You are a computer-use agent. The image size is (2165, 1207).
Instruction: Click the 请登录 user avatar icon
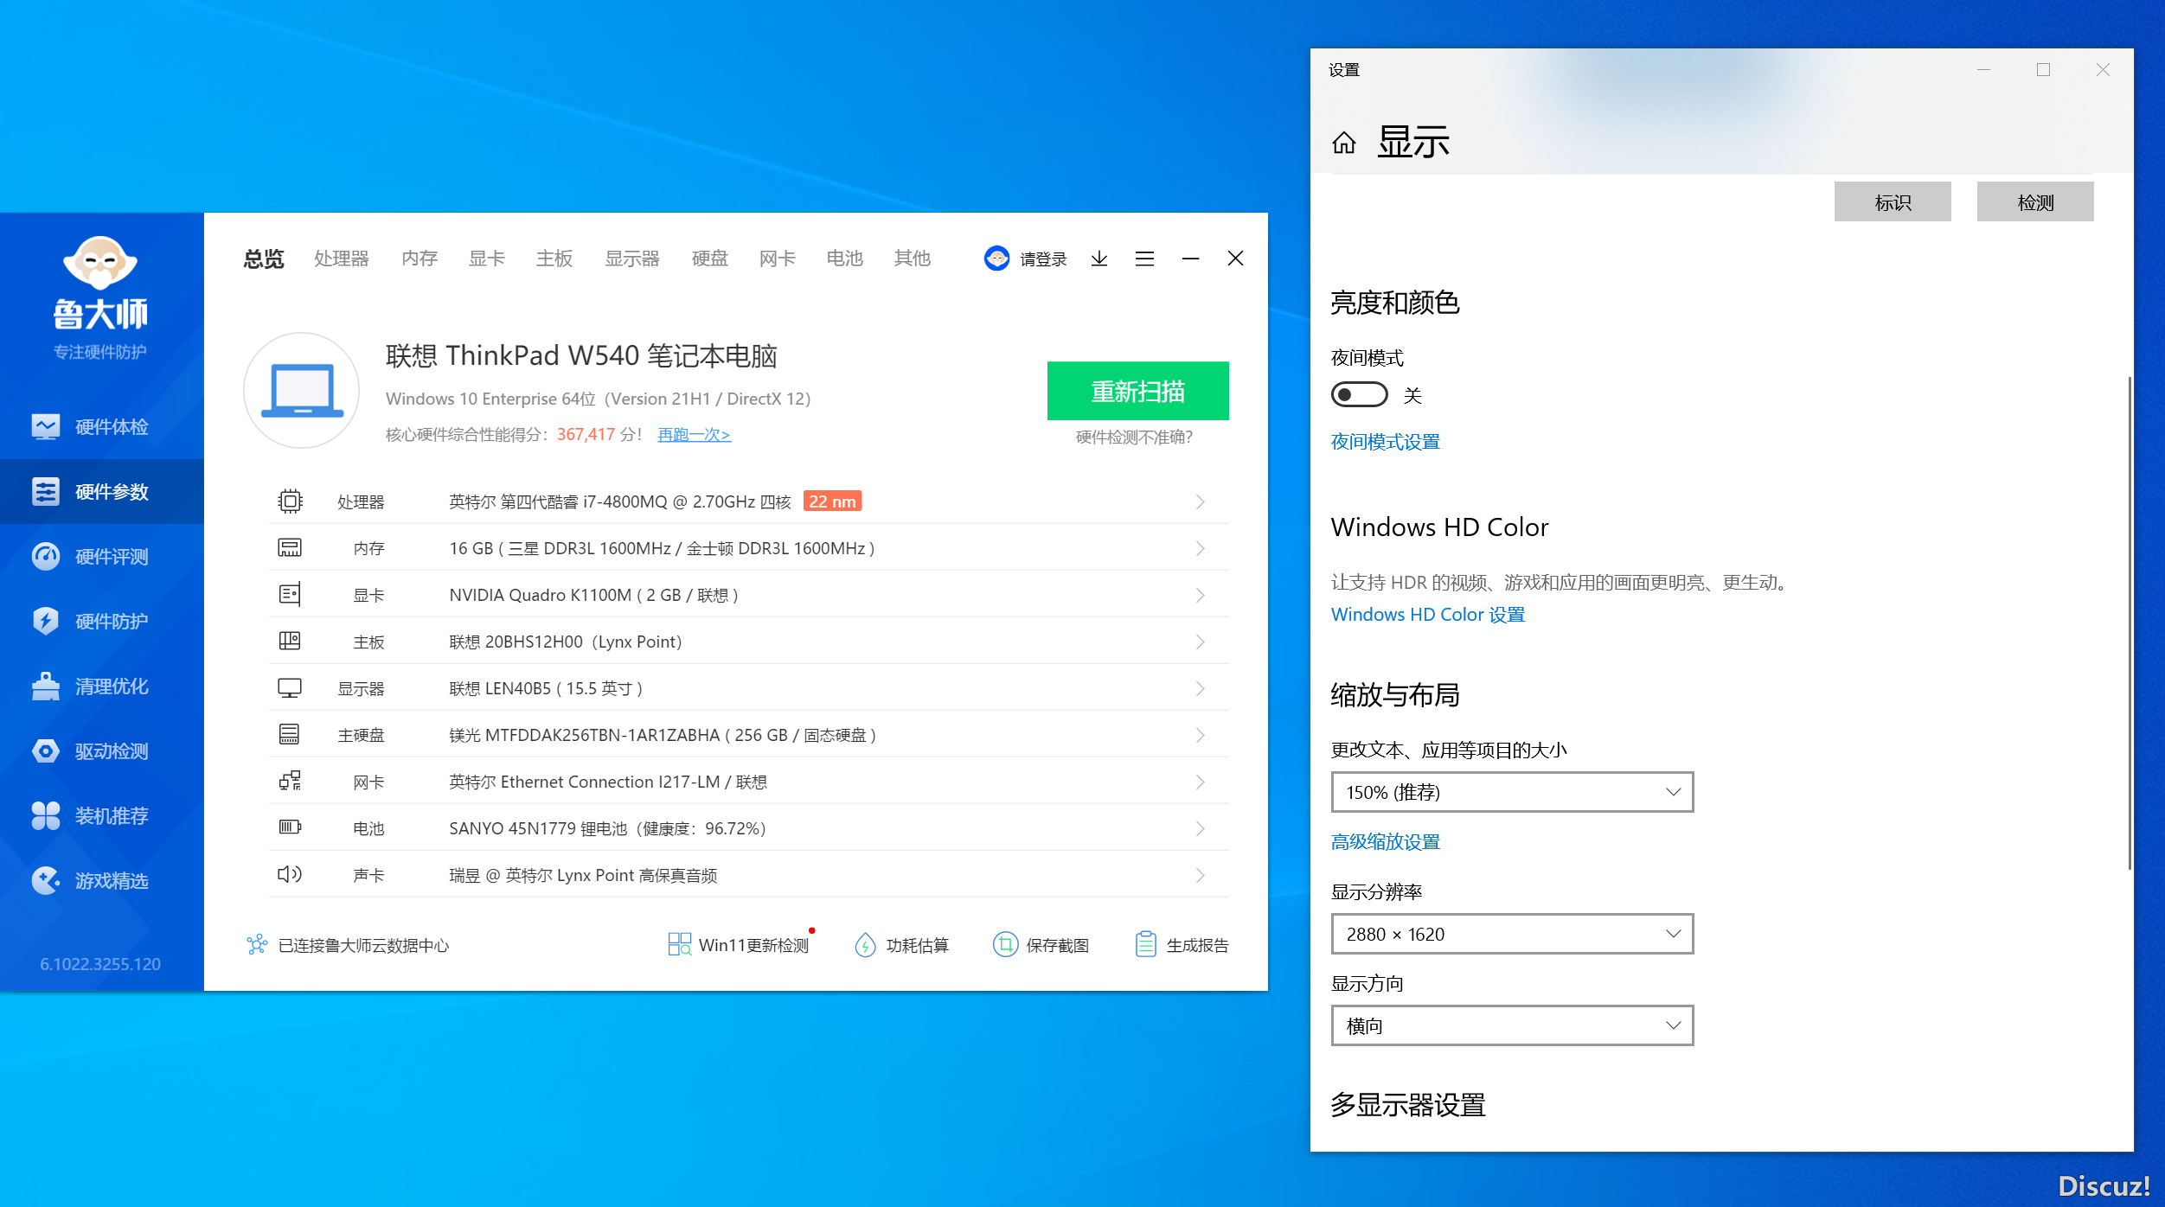click(996, 258)
